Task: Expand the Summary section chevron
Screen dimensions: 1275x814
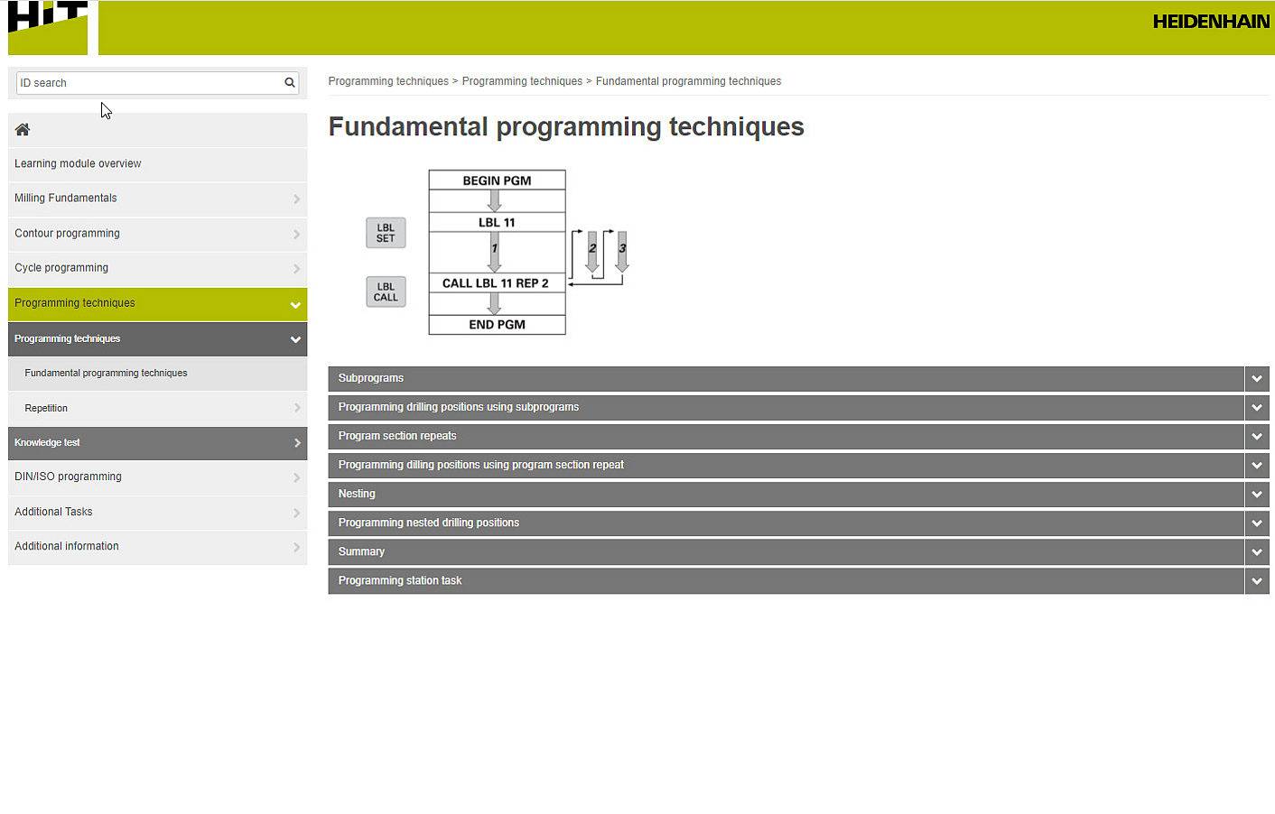Action: point(1256,552)
